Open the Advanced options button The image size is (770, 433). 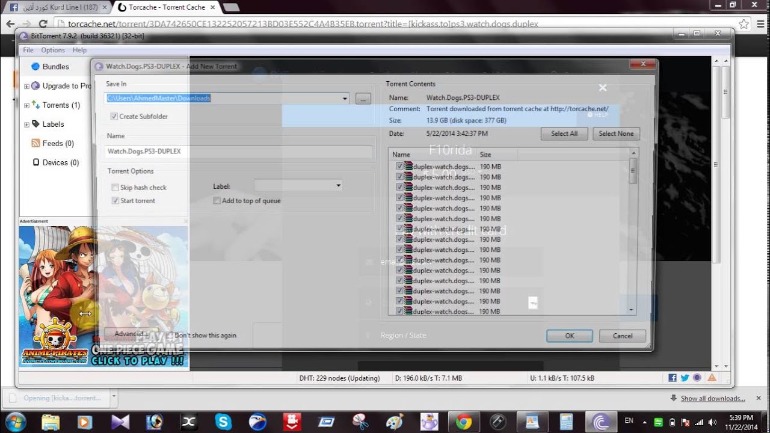(129, 334)
